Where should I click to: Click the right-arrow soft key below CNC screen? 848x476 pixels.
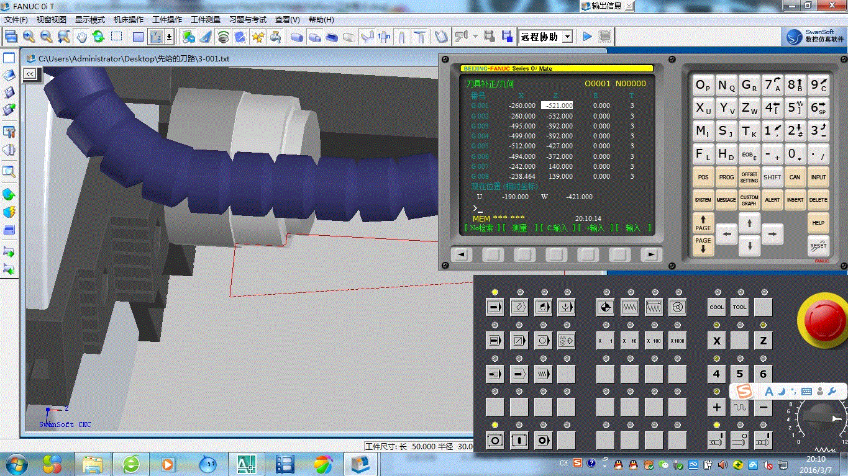650,254
